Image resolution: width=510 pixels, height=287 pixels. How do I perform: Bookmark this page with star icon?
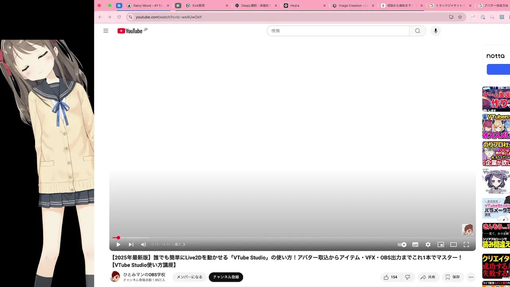tap(460, 17)
